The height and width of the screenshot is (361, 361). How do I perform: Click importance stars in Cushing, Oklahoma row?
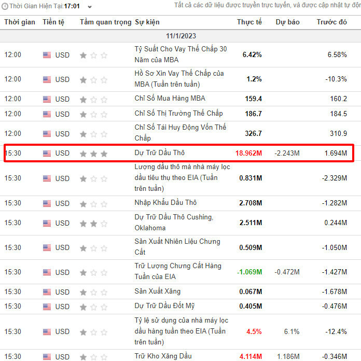[x=93, y=224]
